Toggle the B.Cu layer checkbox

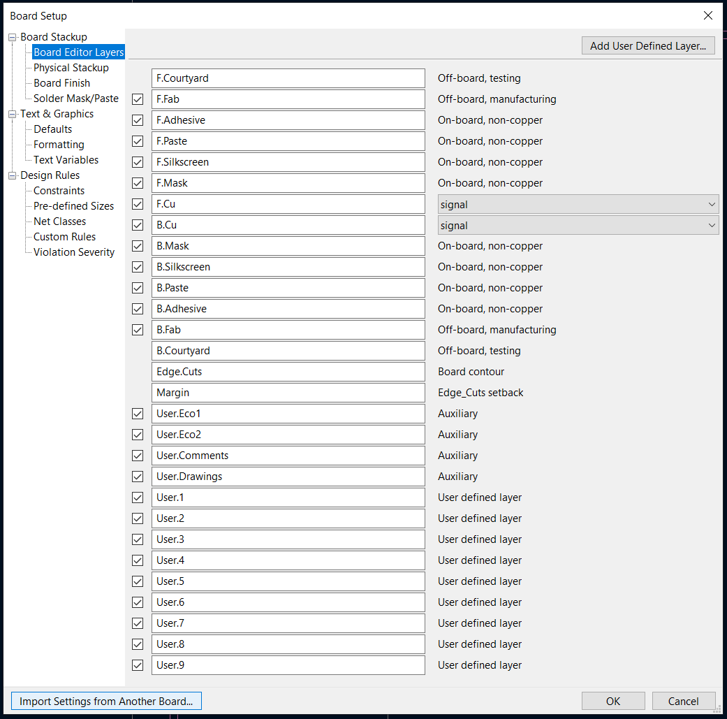138,225
